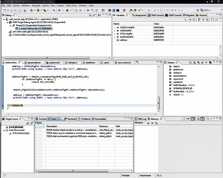Click the C/C++ perspective button
This screenshot has height=178, width=223.
click(x=205, y=10)
